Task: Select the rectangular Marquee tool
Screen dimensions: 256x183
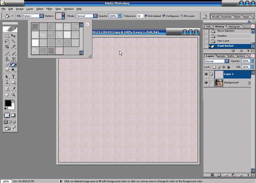Action: click(x=7, y=35)
